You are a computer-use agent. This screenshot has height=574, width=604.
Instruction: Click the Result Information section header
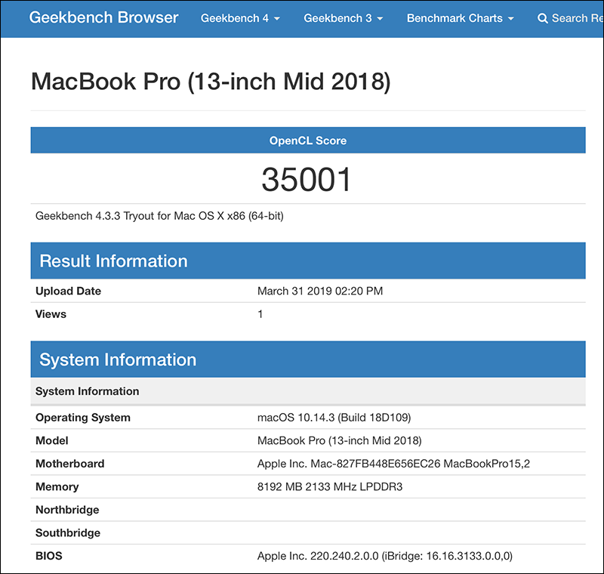tap(308, 261)
